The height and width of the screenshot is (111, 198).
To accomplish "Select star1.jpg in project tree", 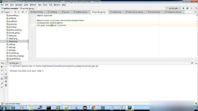I will [x=12, y=47].
